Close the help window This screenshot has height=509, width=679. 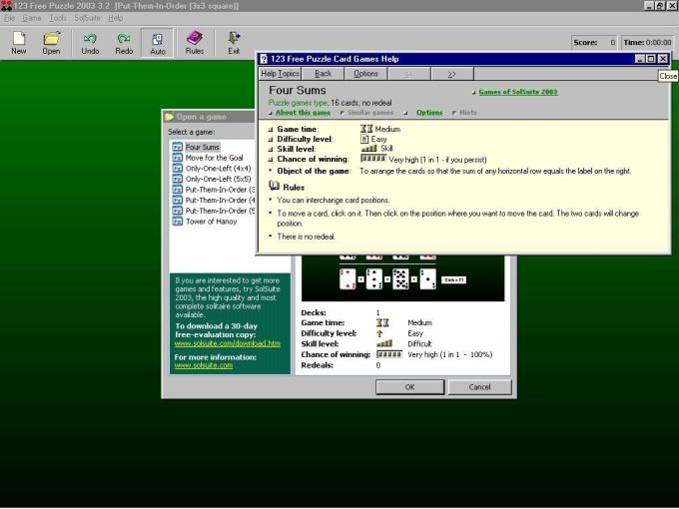point(663,59)
